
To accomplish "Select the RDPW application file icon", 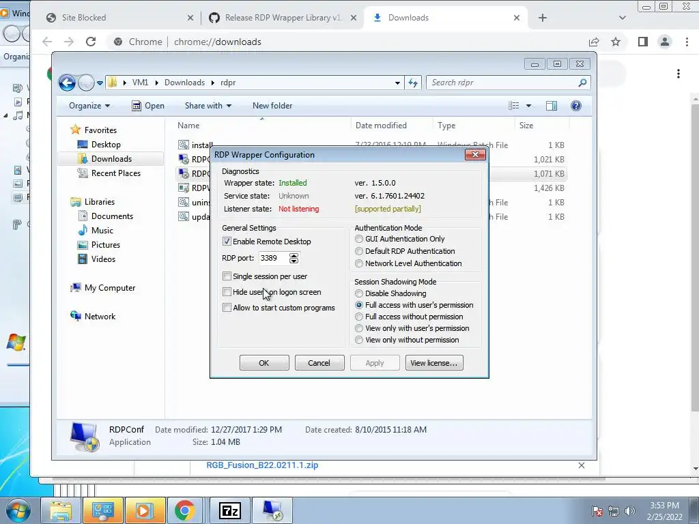I will (183, 188).
